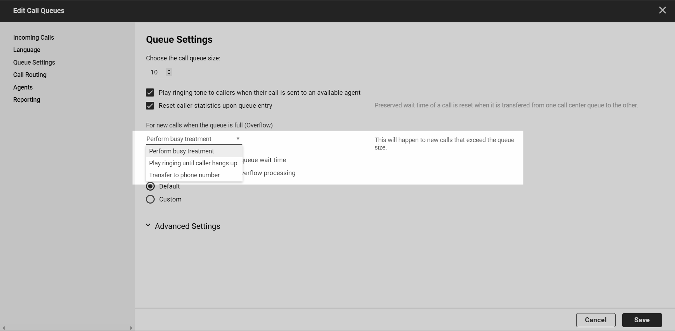675x331 pixels.
Task: Open the Call Routing section
Action: point(30,74)
